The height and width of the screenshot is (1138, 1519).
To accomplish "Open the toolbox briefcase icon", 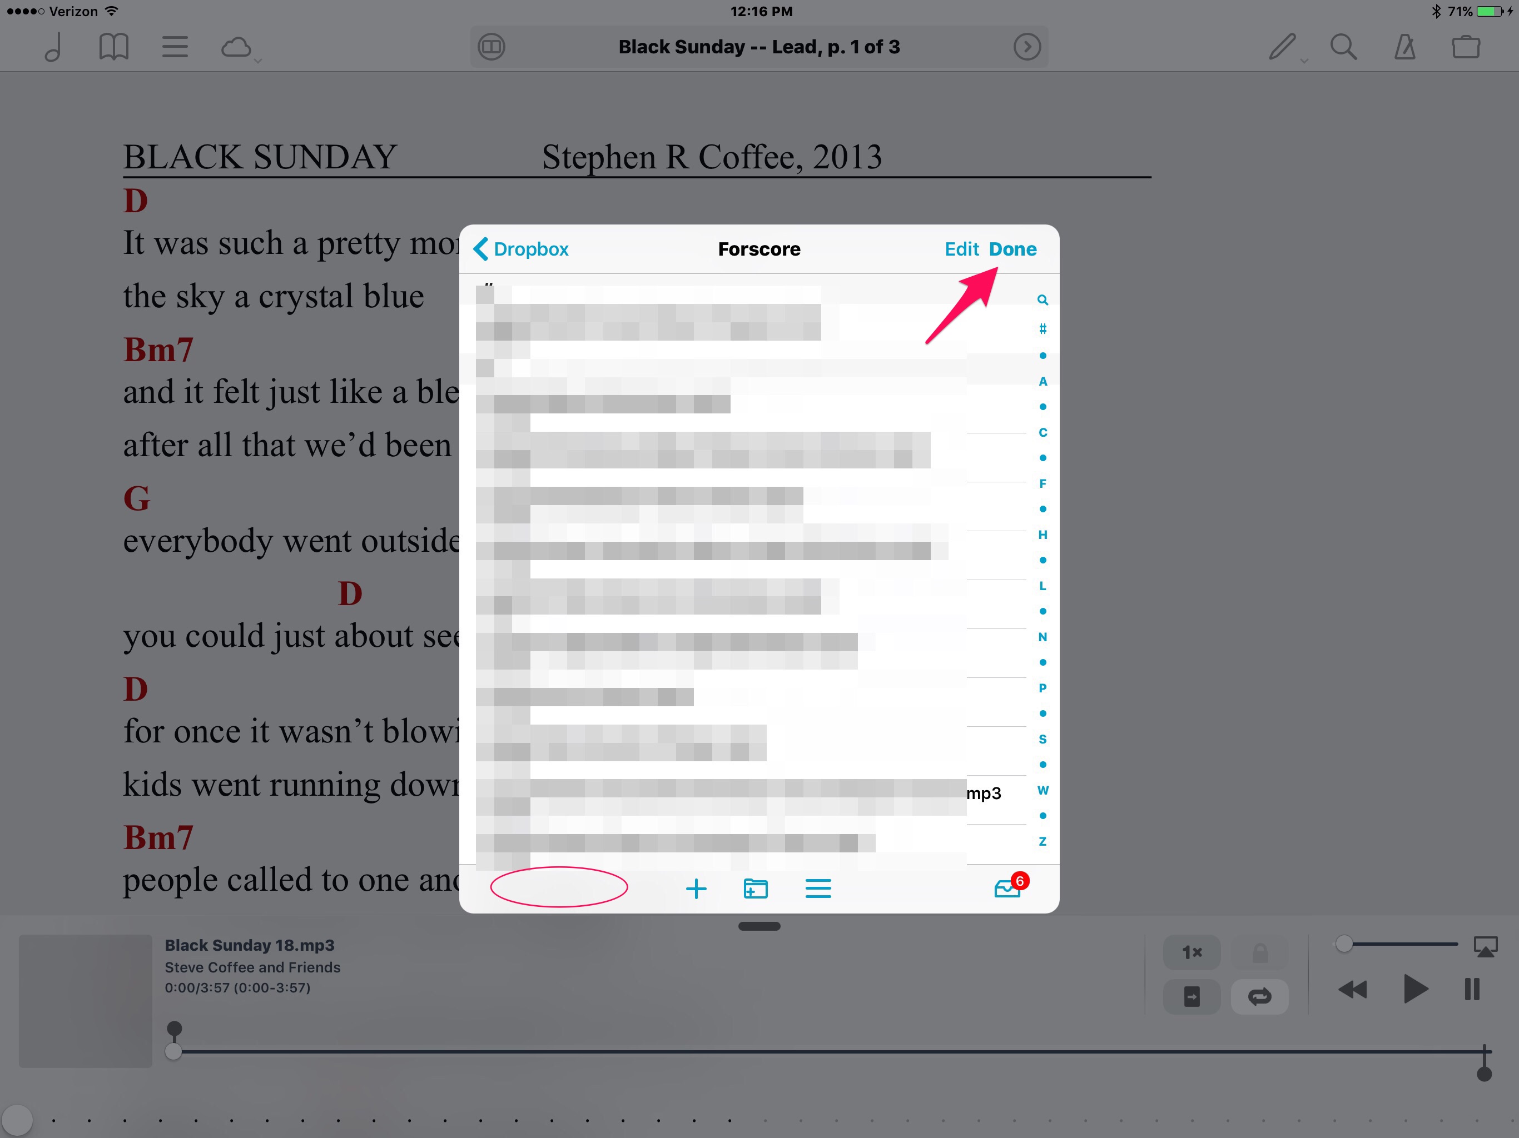I will point(1466,47).
